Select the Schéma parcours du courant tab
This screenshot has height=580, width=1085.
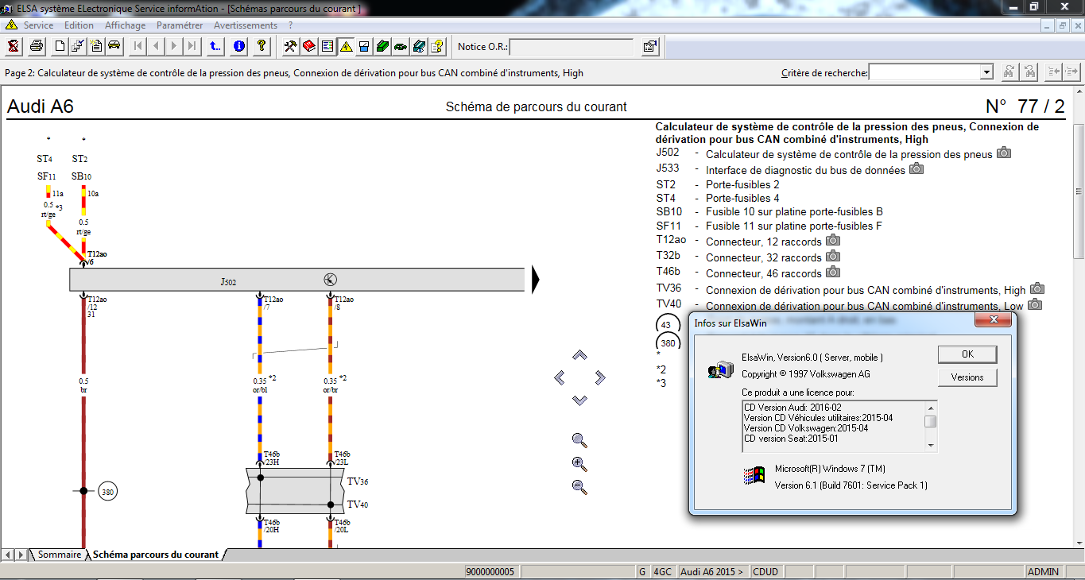click(x=156, y=555)
